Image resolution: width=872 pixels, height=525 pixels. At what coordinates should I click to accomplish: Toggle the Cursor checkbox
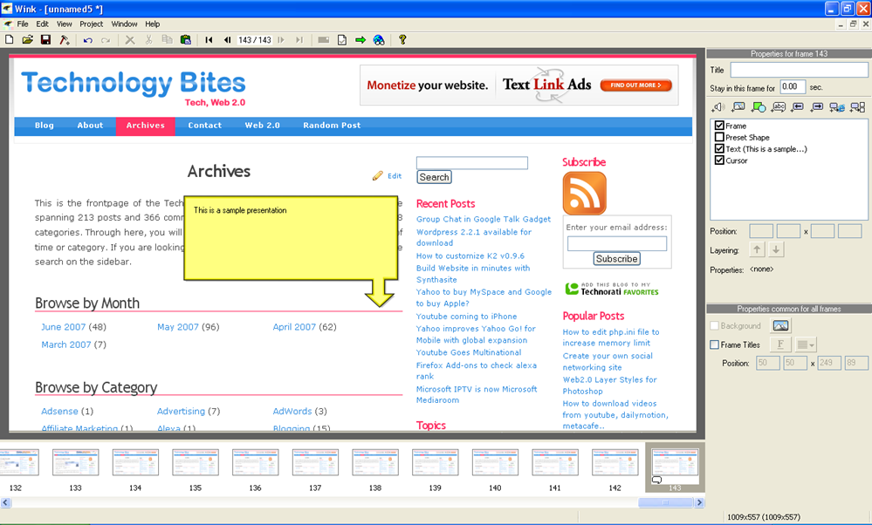719,160
